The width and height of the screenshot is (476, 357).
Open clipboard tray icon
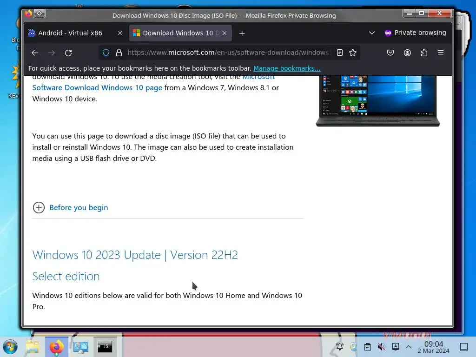point(367,347)
